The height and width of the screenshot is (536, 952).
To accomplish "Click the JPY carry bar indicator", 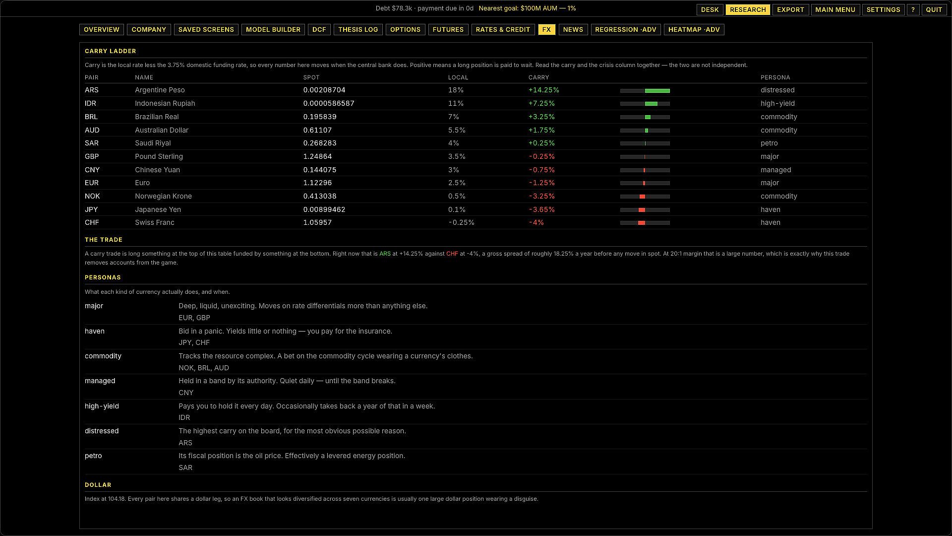I will 645,210.
